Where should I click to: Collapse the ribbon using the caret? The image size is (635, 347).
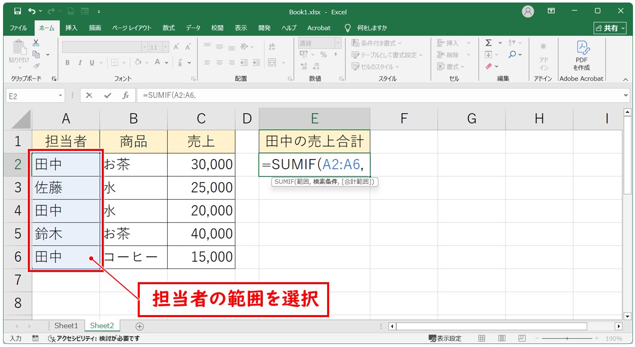[x=625, y=79]
